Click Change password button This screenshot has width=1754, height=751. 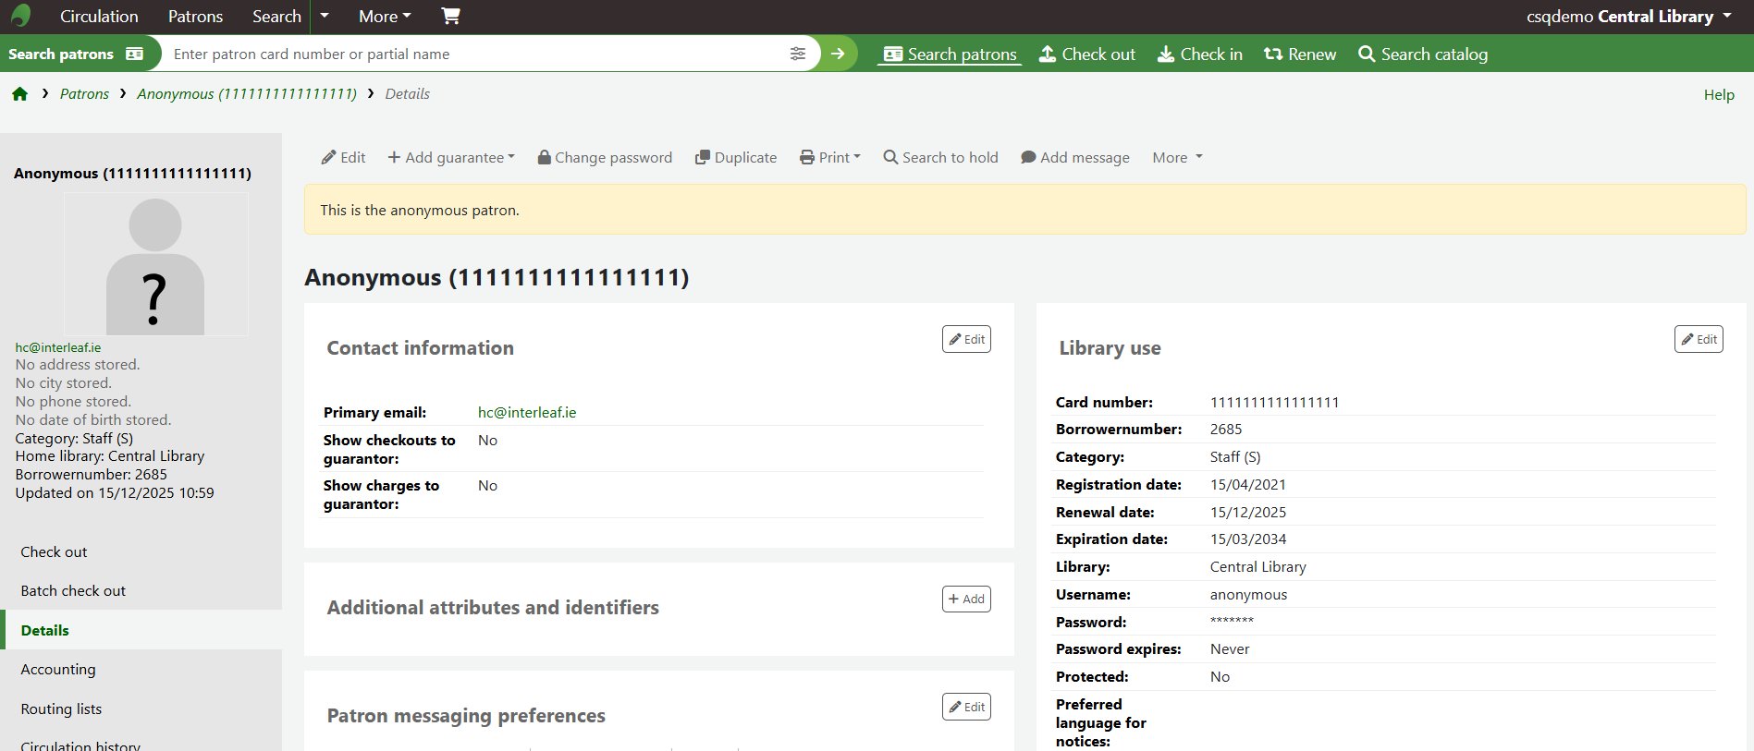(x=605, y=157)
